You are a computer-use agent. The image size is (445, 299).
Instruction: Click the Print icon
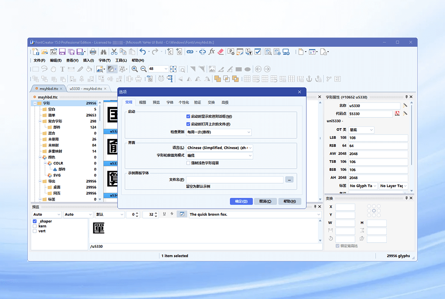point(93,52)
